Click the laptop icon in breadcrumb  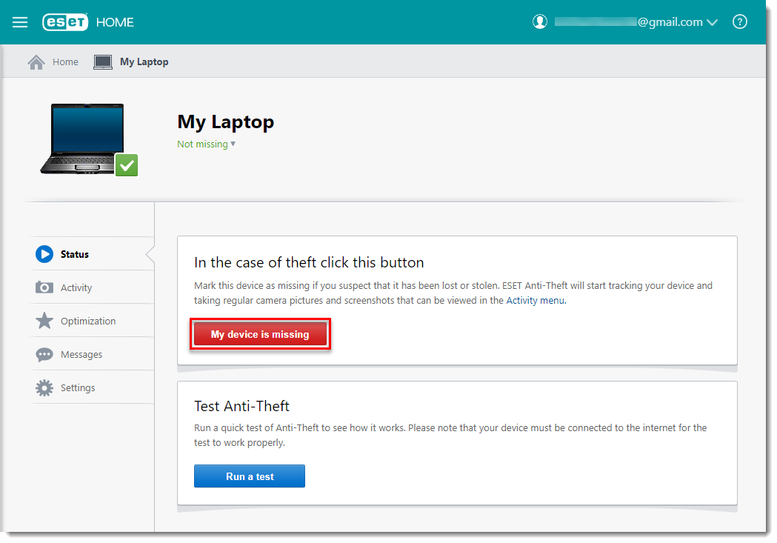(103, 62)
